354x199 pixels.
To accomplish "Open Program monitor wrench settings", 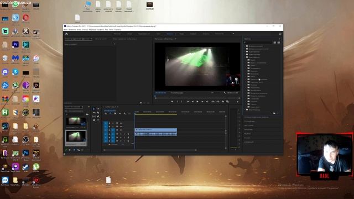I will point(225,93).
